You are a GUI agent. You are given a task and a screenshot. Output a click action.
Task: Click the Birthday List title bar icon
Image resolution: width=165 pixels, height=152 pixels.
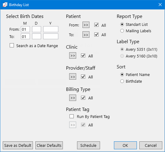pyautogui.click(x=5, y=5)
